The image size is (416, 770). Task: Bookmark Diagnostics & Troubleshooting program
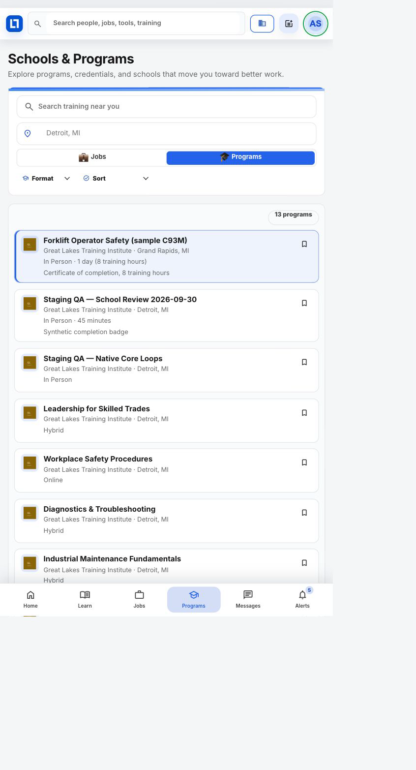[x=304, y=513]
